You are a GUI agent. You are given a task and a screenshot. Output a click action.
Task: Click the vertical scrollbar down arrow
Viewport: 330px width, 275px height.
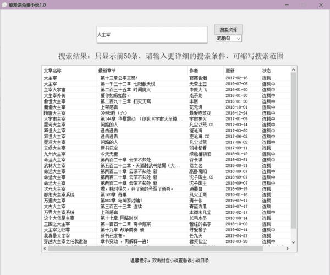point(293,242)
